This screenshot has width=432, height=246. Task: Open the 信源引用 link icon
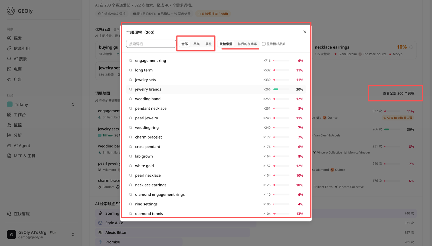[x=9, y=48]
